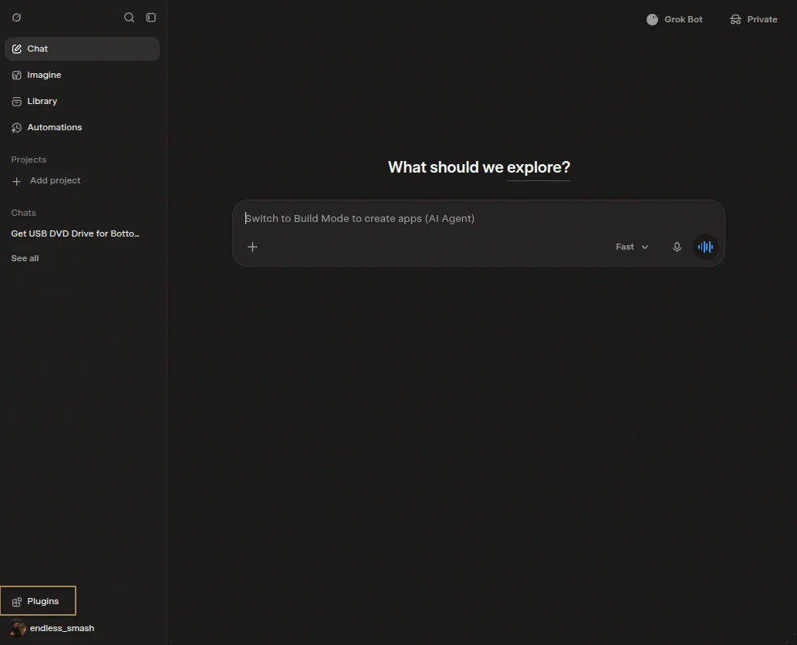The image size is (797, 645).
Task: Start voice mode with the waveform icon
Action: click(705, 247)
